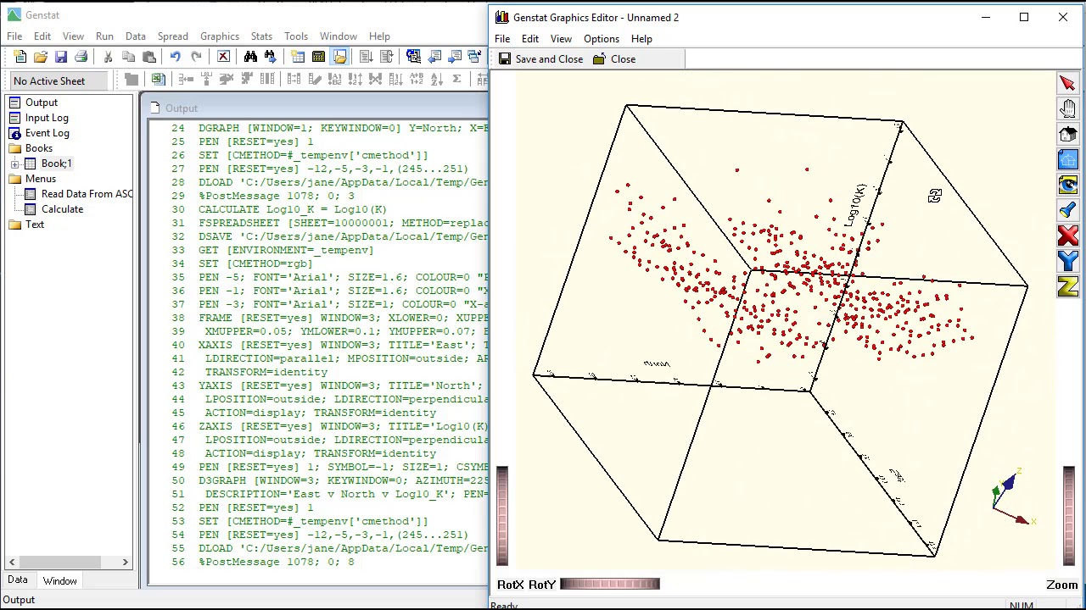Click the eye view-all icon
This screenshot has width=1086, height=610.
point(1067,185)
